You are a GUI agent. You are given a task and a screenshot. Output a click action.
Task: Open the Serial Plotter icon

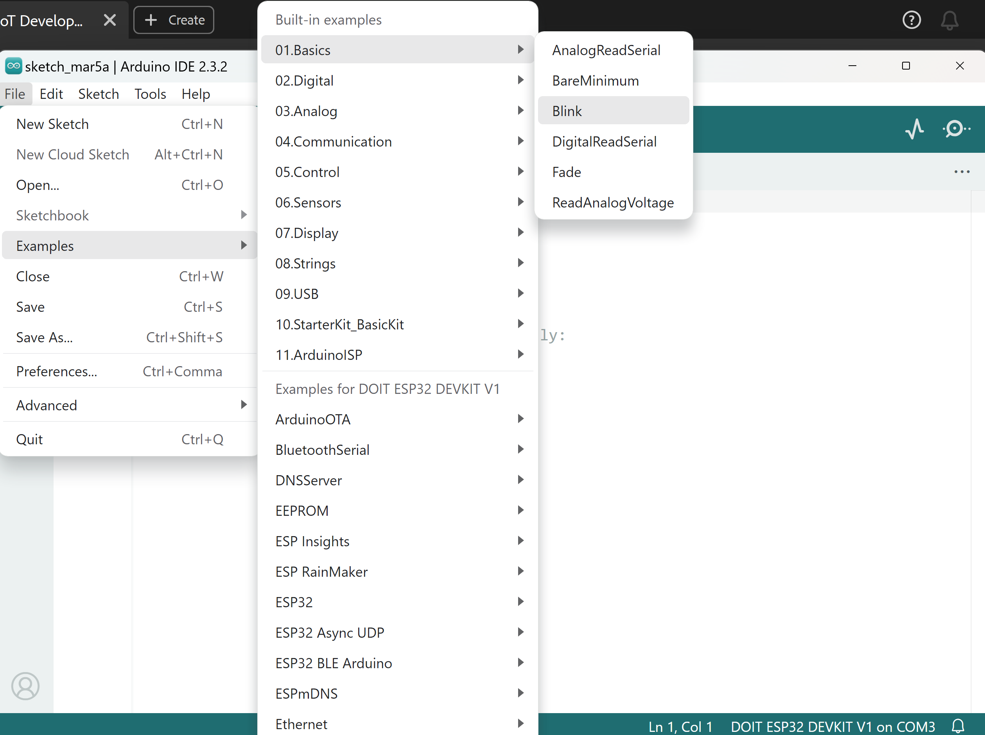[x=914, y=129]
